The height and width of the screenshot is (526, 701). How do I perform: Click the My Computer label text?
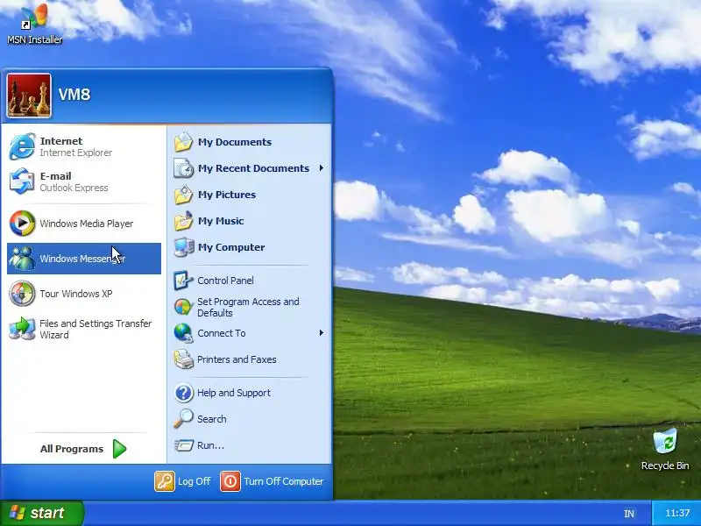tap(231, 247)
